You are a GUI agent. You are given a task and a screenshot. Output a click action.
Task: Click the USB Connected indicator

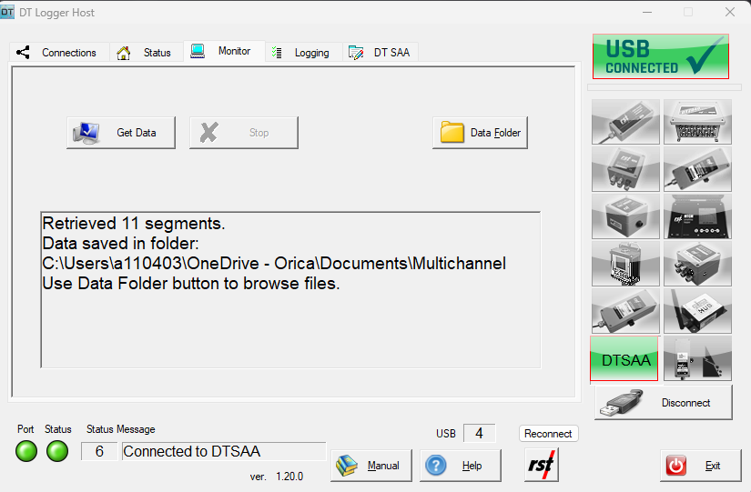point(661,56)
